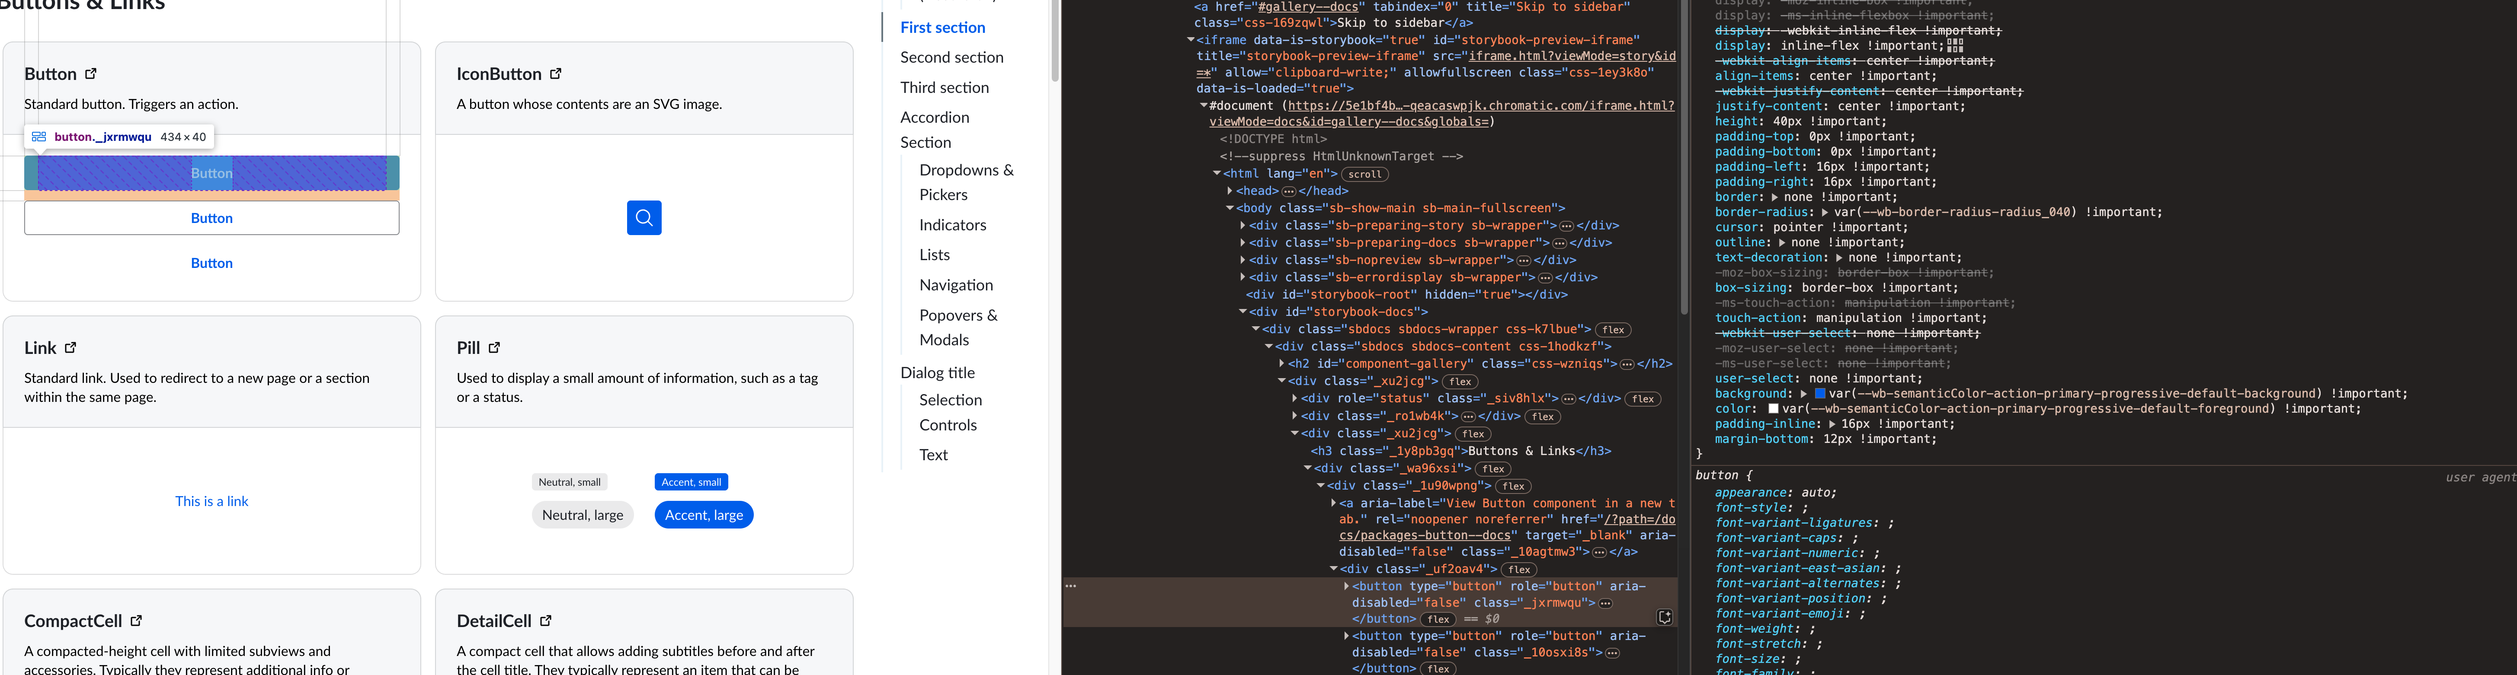Click flex badge beside role status div
This screenshot has width=2517, height=675.
tap(1643, 398)
